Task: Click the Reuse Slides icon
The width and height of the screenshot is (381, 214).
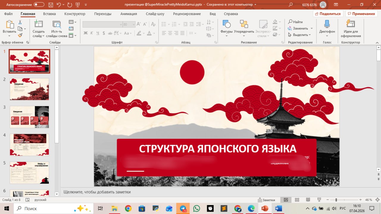Action: click(57, 25)
